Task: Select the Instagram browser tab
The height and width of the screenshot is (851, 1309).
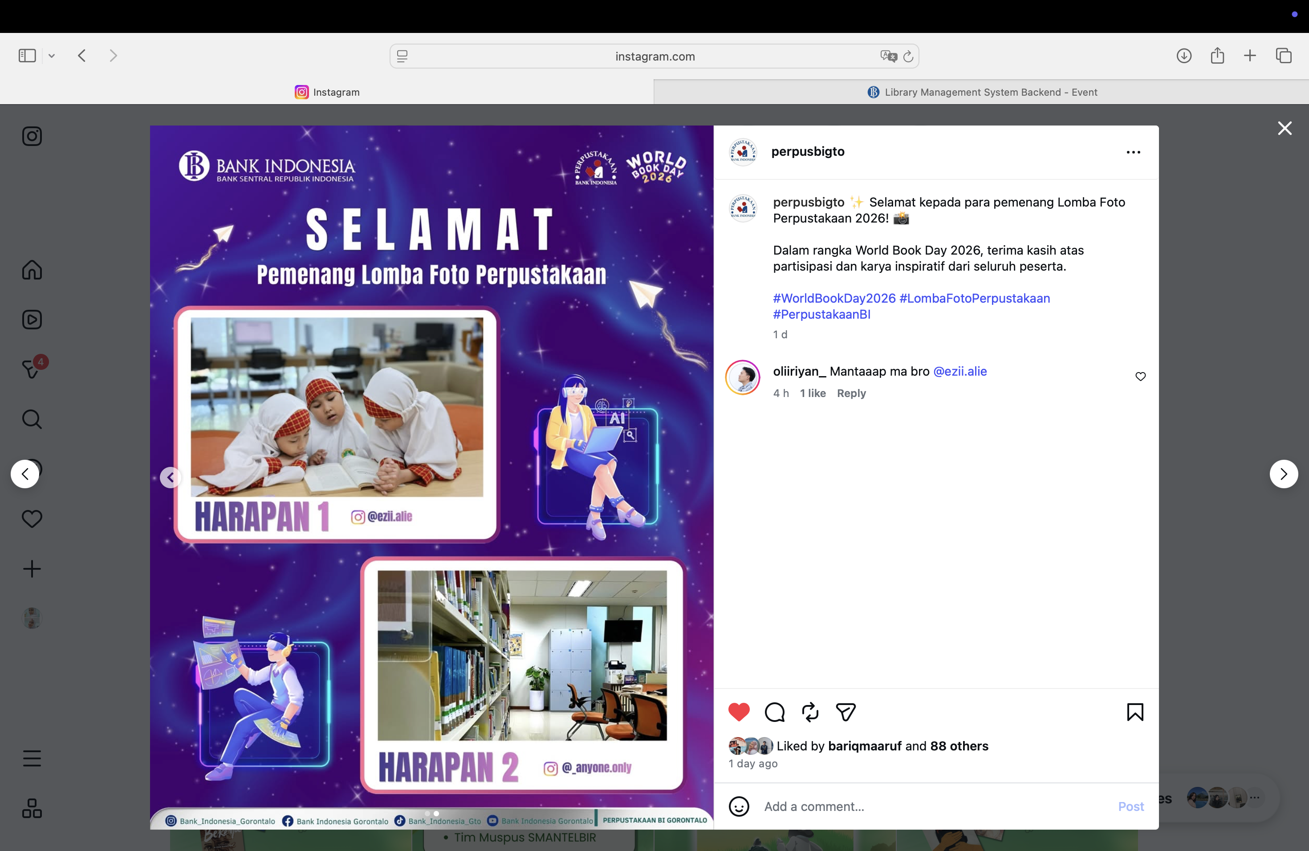Action: point(327,92)
